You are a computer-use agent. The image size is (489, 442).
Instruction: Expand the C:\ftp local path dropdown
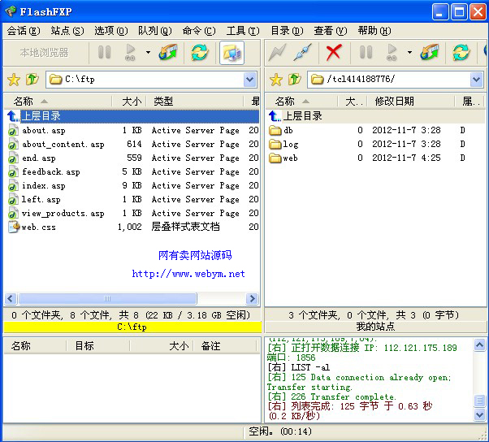250,80
